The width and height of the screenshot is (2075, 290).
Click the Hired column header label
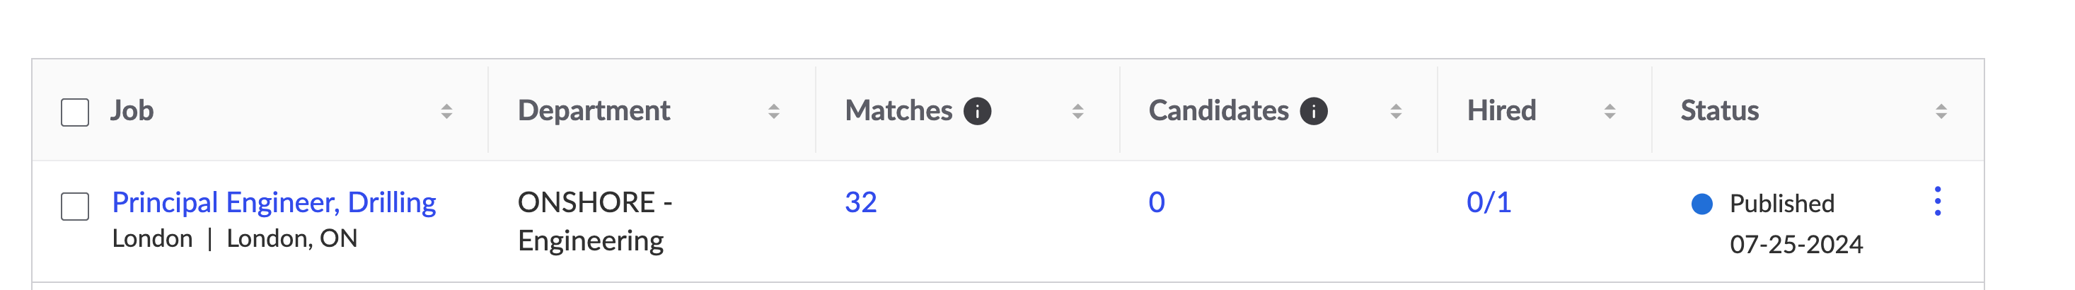(1501, 110)
